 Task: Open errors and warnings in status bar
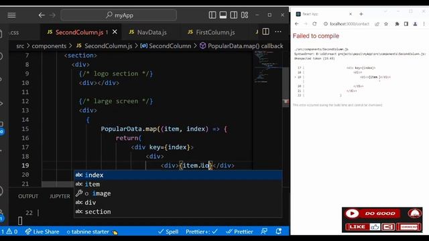point(9,232)
